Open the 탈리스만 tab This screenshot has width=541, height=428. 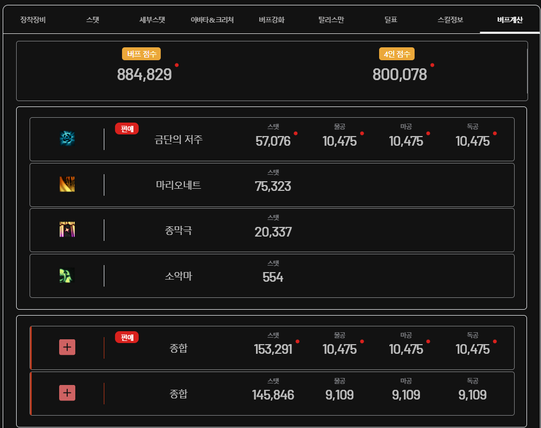(x=331, y=20)
